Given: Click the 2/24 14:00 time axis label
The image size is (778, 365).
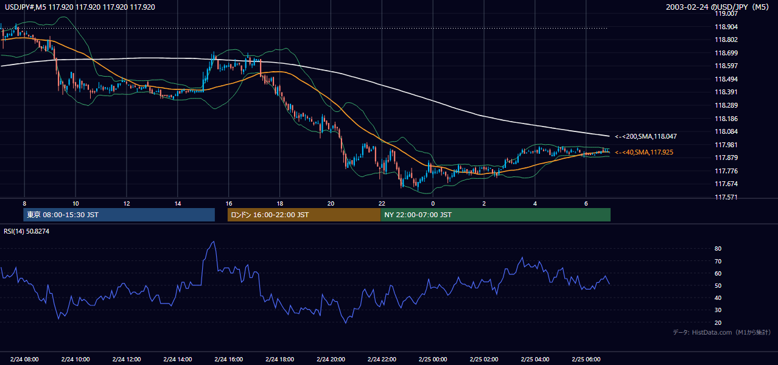Looking at the screenshot, I should pyautogui.click(x=178, y=360).
